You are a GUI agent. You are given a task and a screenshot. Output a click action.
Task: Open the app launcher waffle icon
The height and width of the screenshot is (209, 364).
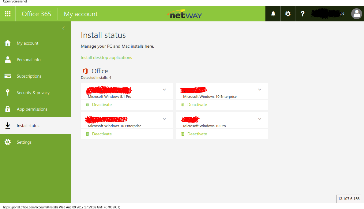(8, 14)
